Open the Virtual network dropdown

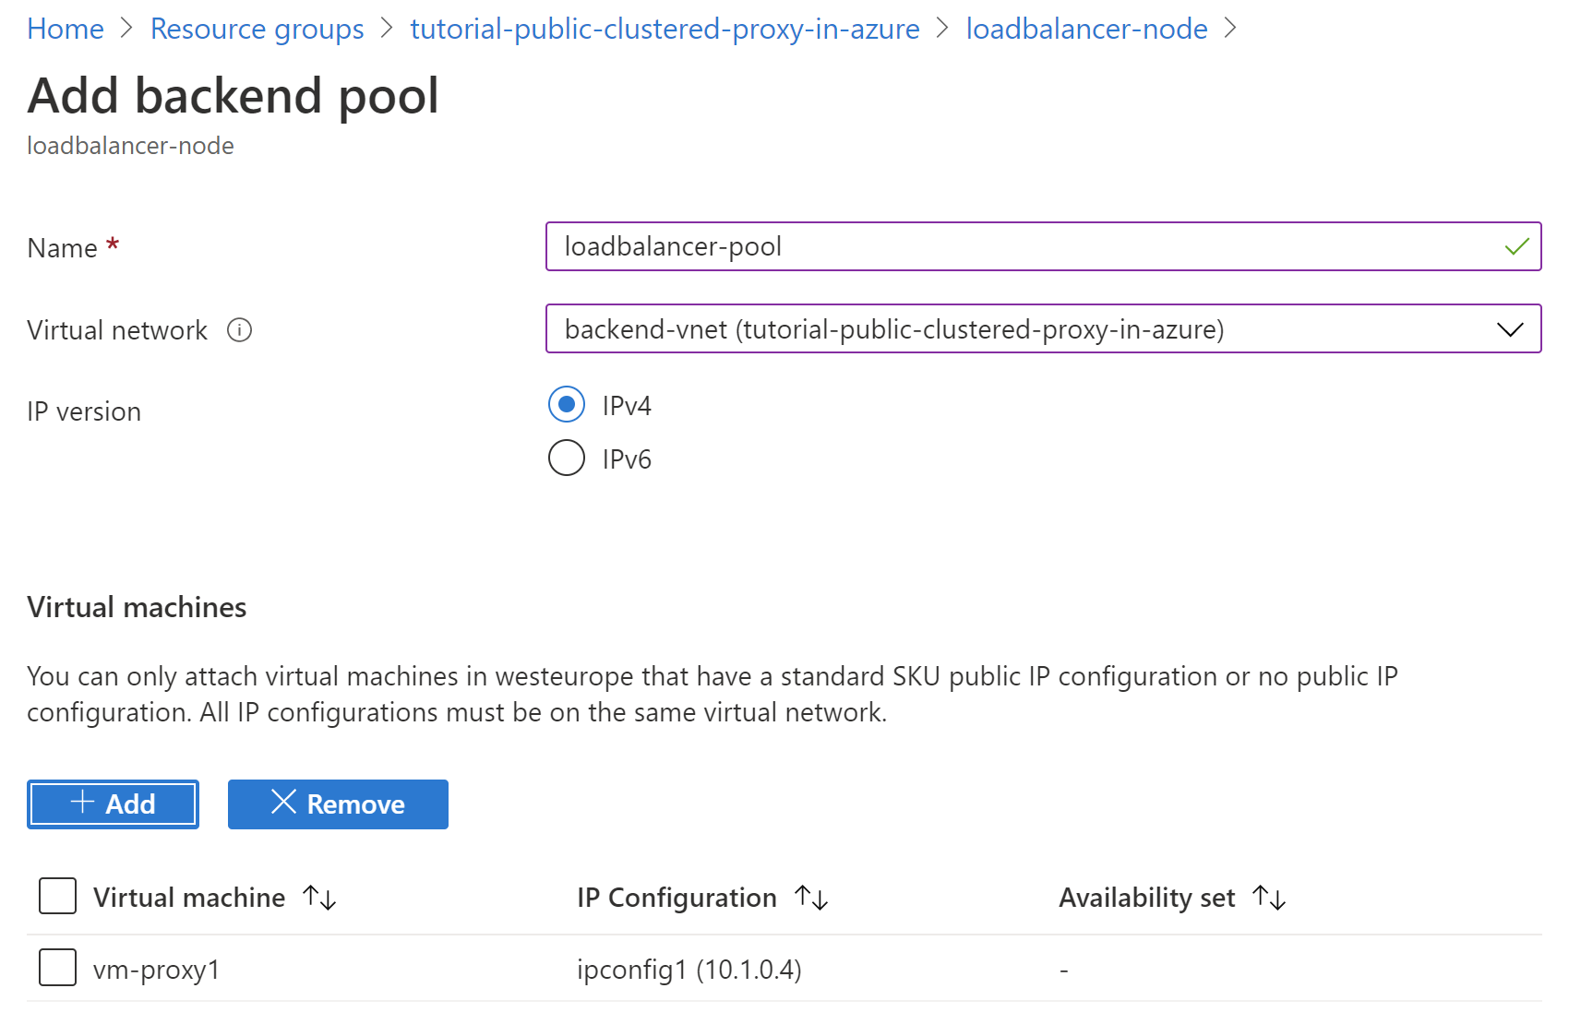[x=1510, y=328]
